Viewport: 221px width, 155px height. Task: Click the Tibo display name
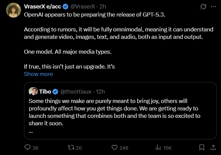point(45,92)
